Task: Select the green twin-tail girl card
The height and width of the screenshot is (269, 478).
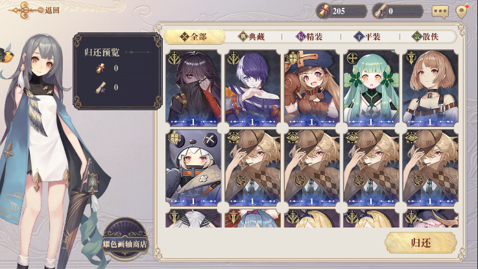Action: click(x=371, y=88)
